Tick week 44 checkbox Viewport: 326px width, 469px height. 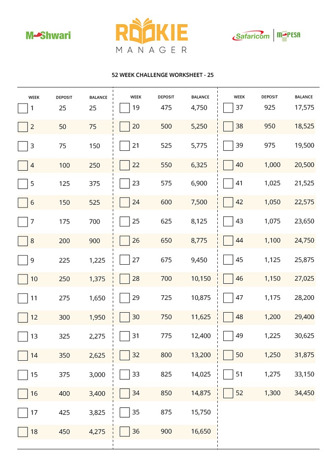tap(228, 241)
